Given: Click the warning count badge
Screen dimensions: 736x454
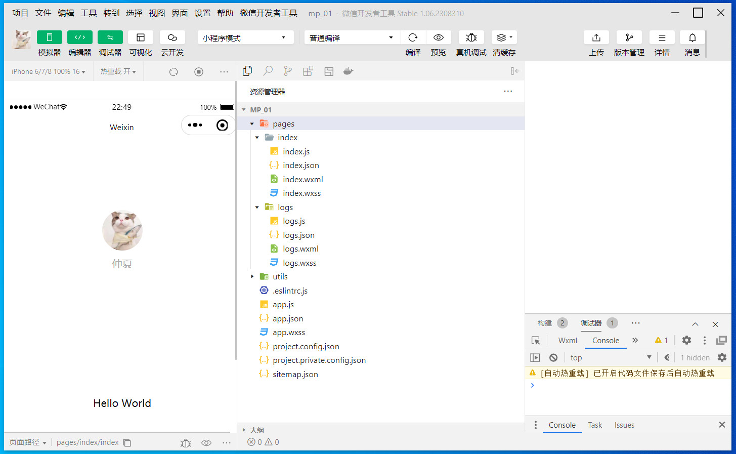Looking at the screenshot, I should pos(662,341).
